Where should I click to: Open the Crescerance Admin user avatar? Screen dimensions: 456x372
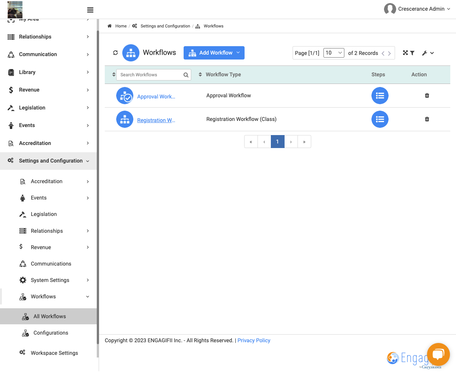390,9
